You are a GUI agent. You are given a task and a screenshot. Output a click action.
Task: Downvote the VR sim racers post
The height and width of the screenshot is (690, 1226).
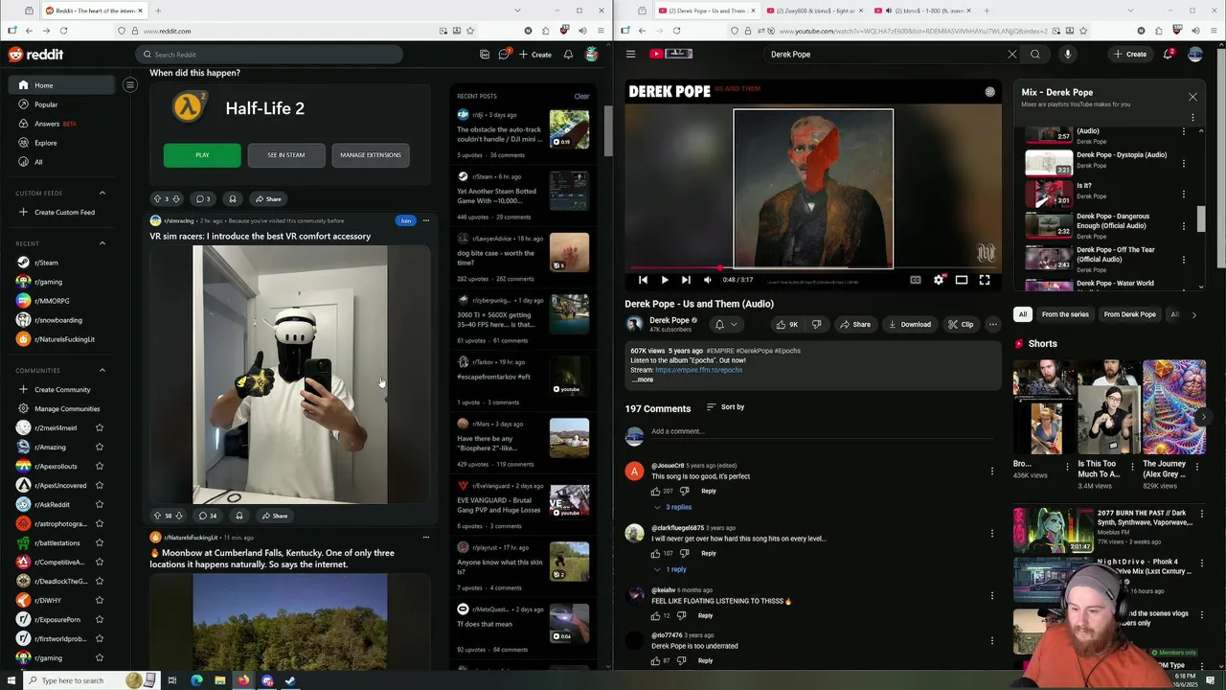pos(178,516)
